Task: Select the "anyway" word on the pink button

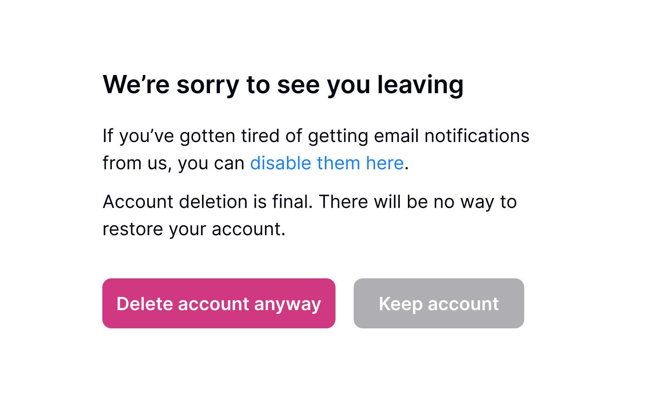Action: pyautogui.click(x=287, y=304)
